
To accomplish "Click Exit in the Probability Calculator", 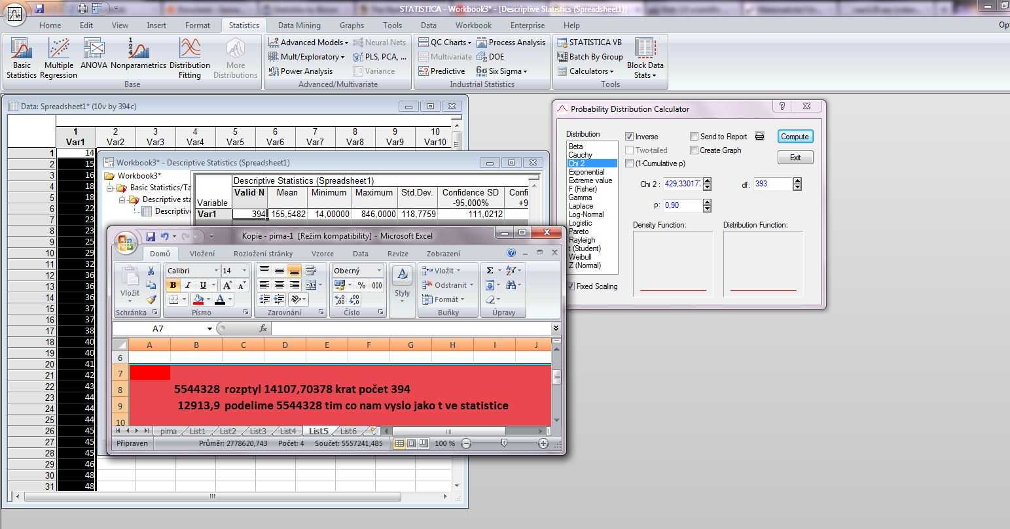I will [795, 158].
